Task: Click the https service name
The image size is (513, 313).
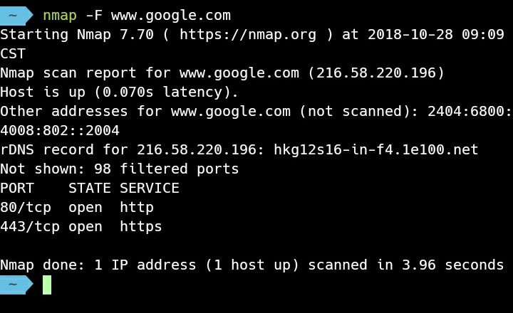Action: [141, 227]
